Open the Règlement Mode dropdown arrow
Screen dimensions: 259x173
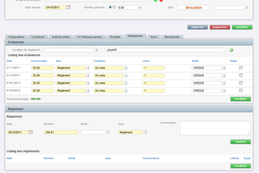point(108,133)
